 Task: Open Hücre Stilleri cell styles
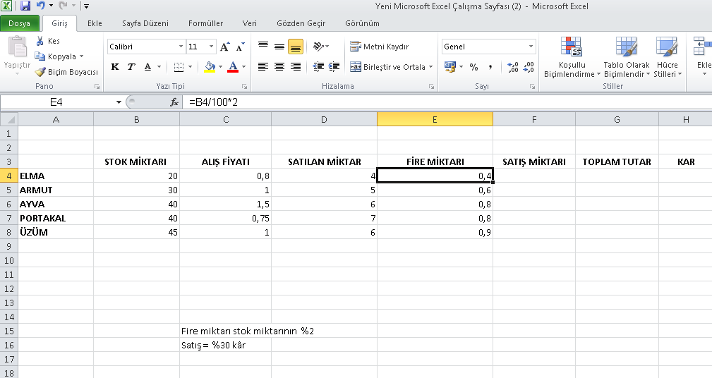(668, 57)
